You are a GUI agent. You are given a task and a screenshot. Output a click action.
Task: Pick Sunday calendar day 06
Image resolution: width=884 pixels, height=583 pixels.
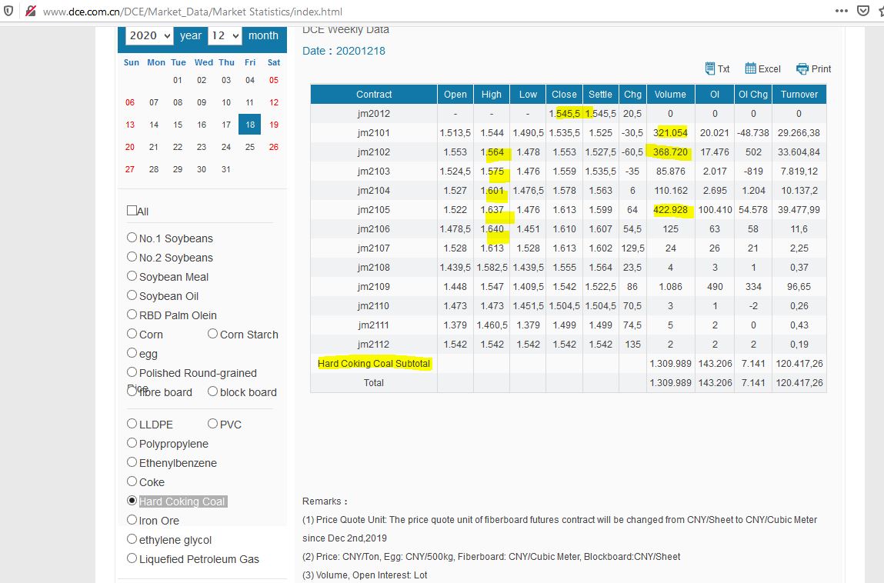(x=130, y=102)
